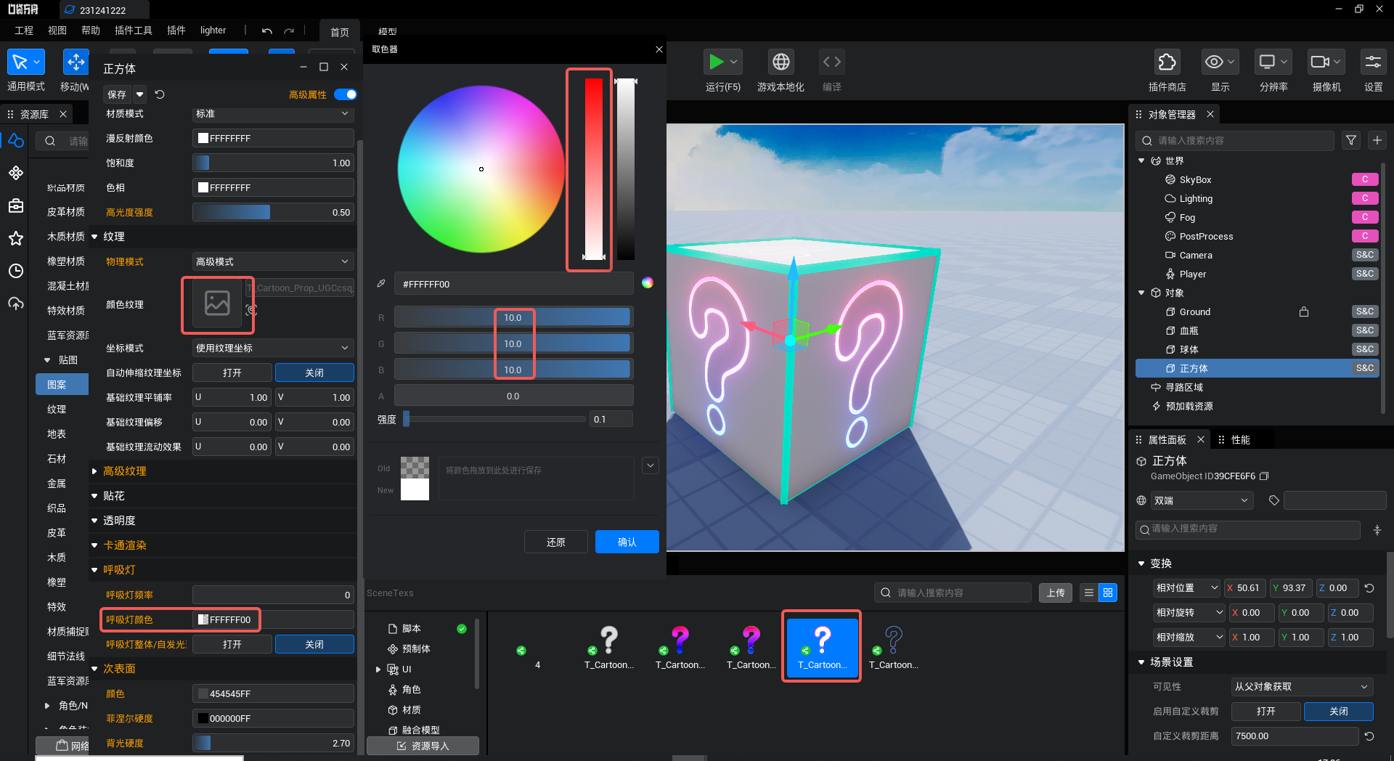Open resolution monitor icon
The width and height of the screenshot is (1394, 761).
click(x=1267, y=62)
